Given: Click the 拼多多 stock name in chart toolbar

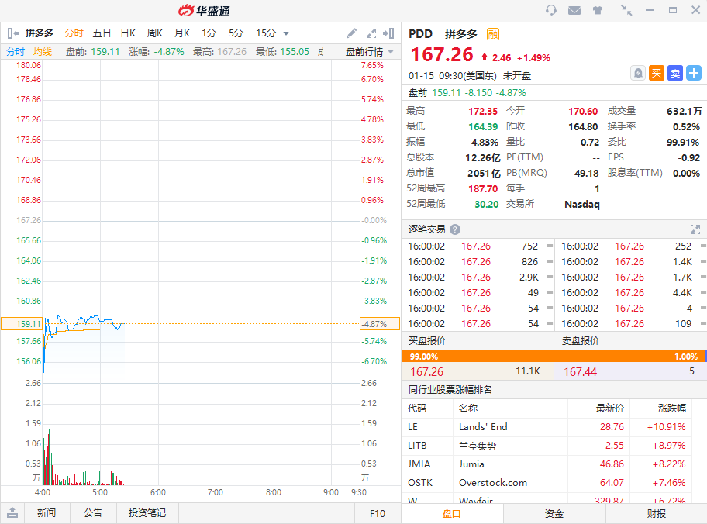Looking at the screenshot, I should point(40,33).
